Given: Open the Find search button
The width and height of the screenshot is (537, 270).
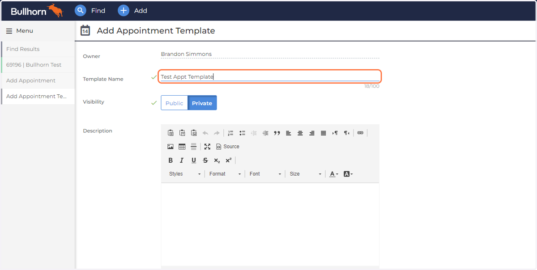Looking at the screenshot, I should coord(90,10).
